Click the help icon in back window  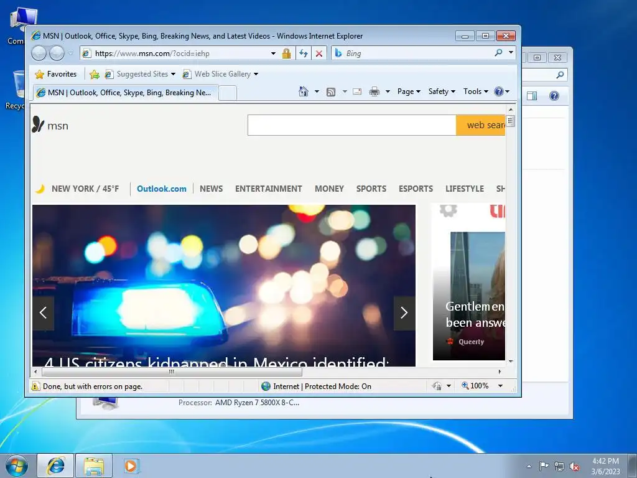pyautogui.click(x=554, y=96)
